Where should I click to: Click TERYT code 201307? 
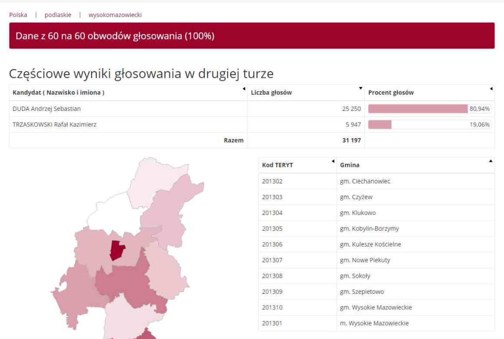(x=272, y=260)
